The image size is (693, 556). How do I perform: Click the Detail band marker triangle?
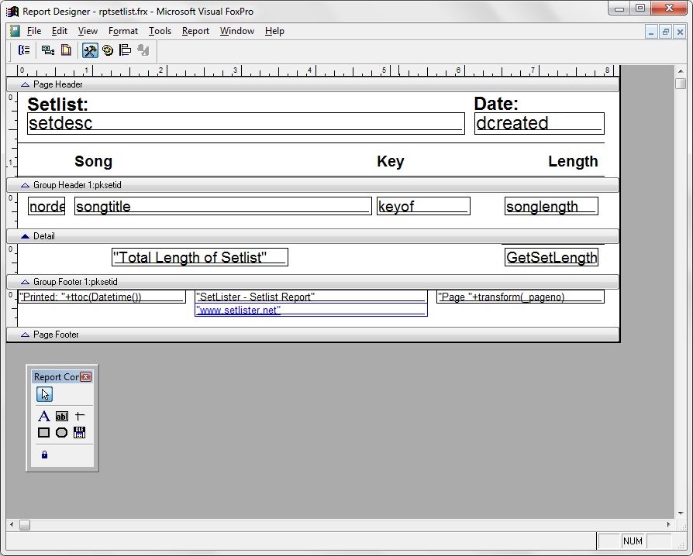click(x=25, y=236)
